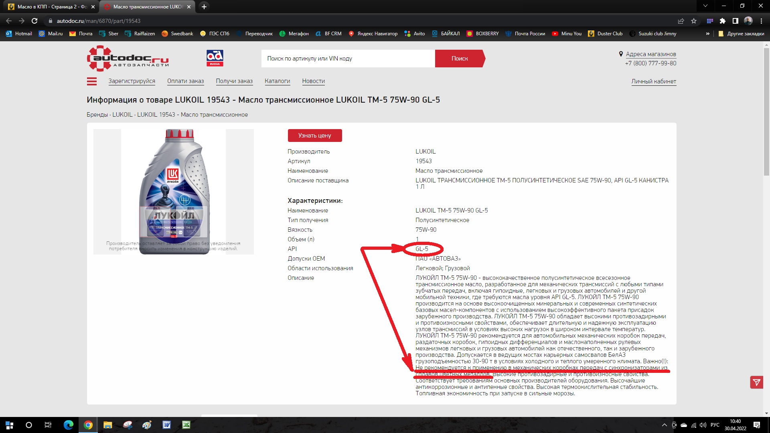Click the browser address bar URL
770x433 pixels.
99,21
